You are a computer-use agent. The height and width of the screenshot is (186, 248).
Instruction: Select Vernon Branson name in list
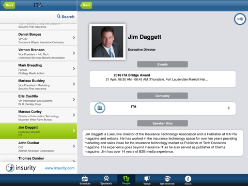tap(32, 50)
